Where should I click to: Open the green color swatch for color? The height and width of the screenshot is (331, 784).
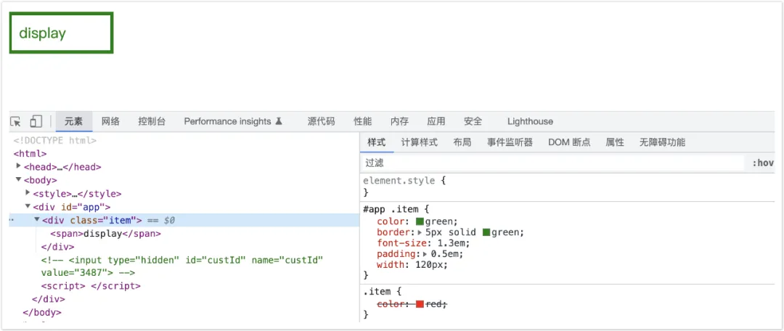420,221
